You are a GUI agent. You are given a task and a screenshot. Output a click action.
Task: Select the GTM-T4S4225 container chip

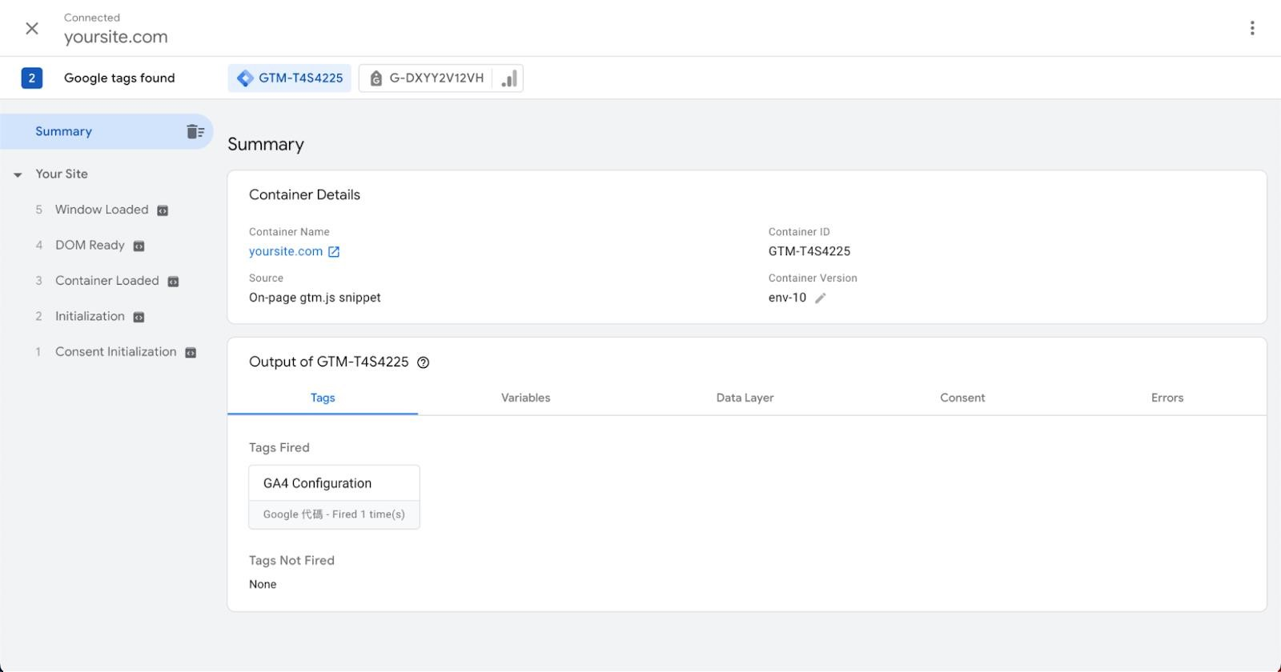(290, 78)
